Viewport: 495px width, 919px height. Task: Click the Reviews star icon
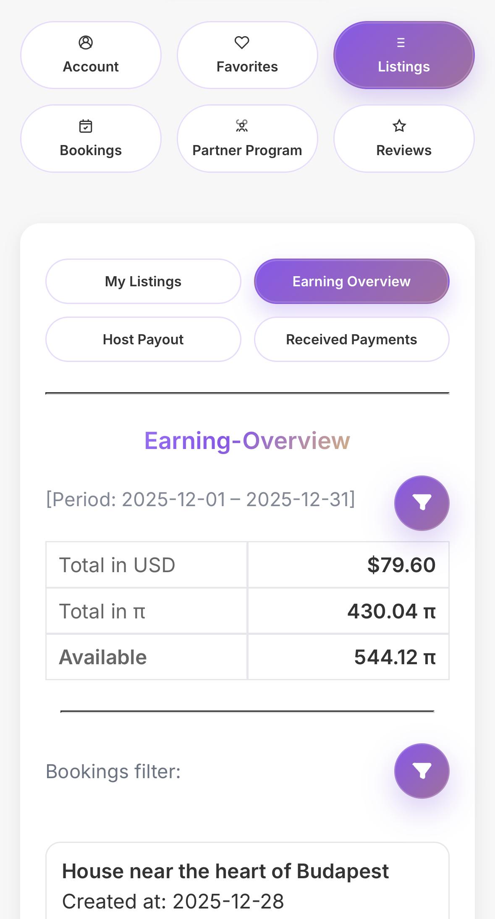point(399,126)
